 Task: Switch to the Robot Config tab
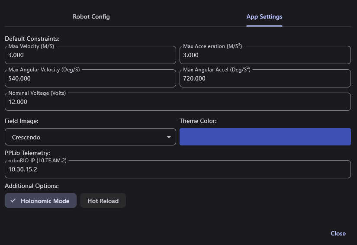tap(91, 16)
